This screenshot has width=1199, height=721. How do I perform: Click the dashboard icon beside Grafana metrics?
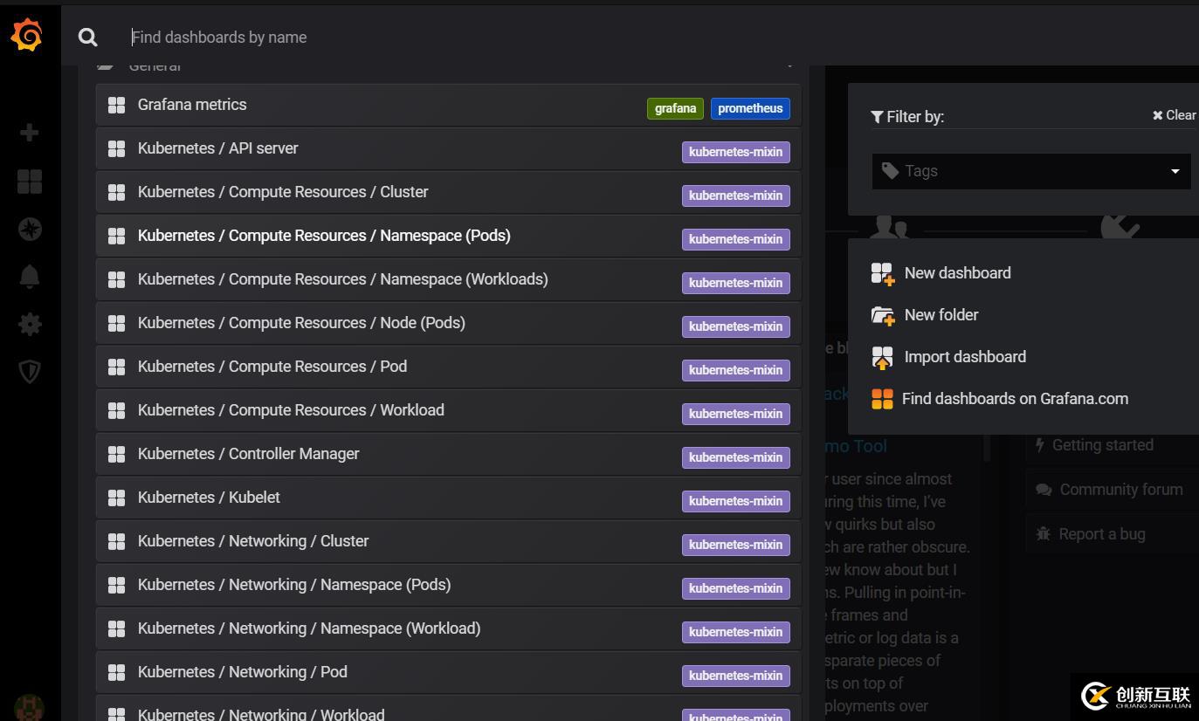[116, 105]
